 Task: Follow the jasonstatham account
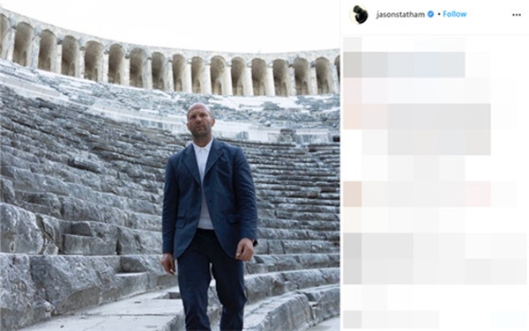pos(454,14)
